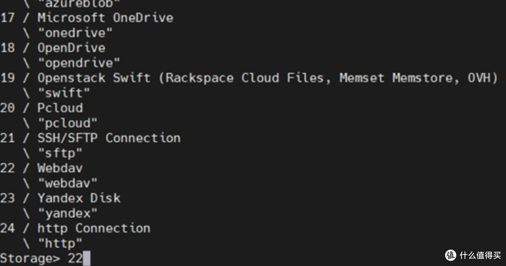Select the Pcloud option line
The height and width of the screenshot is (266, 506).
click(60, 108)
